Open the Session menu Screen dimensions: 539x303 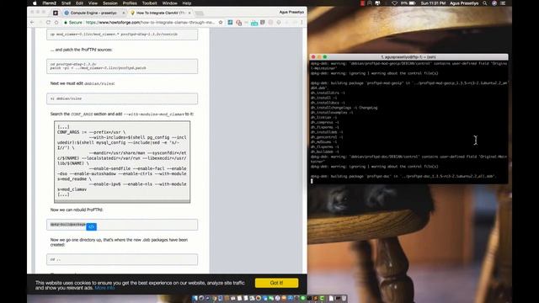(110, 3)
